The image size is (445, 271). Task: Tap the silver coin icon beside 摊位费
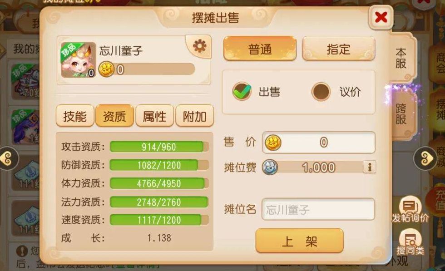(270, 167)
